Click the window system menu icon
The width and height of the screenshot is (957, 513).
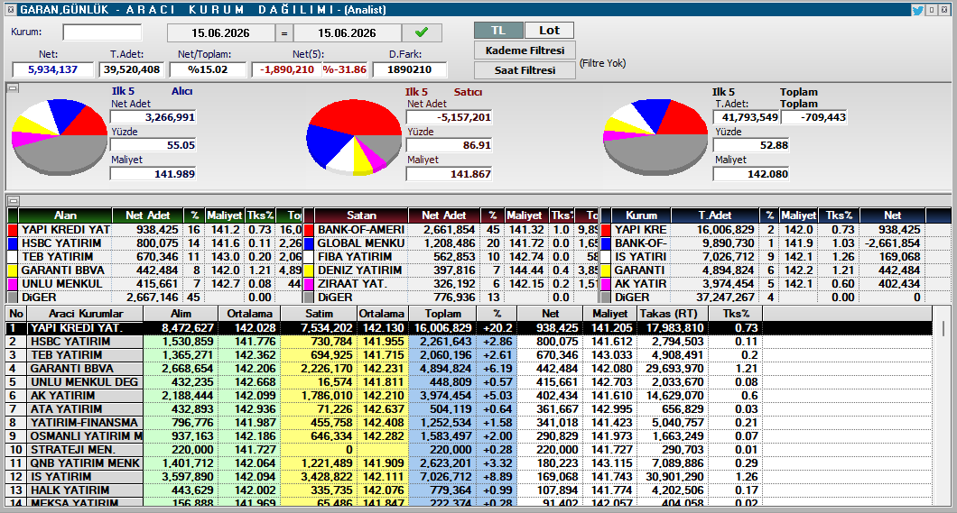[10, 10]
